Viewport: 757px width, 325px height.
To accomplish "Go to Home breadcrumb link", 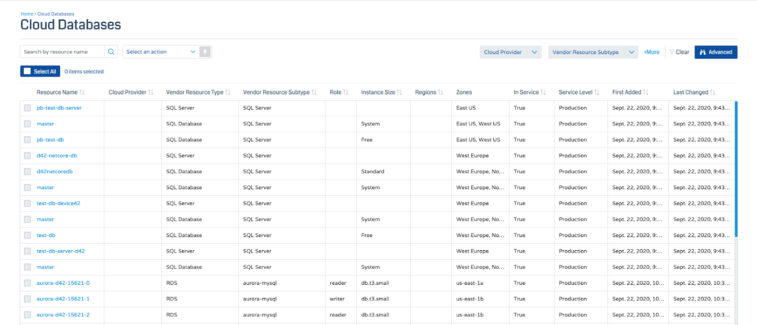I will click(x=26, y=14).
